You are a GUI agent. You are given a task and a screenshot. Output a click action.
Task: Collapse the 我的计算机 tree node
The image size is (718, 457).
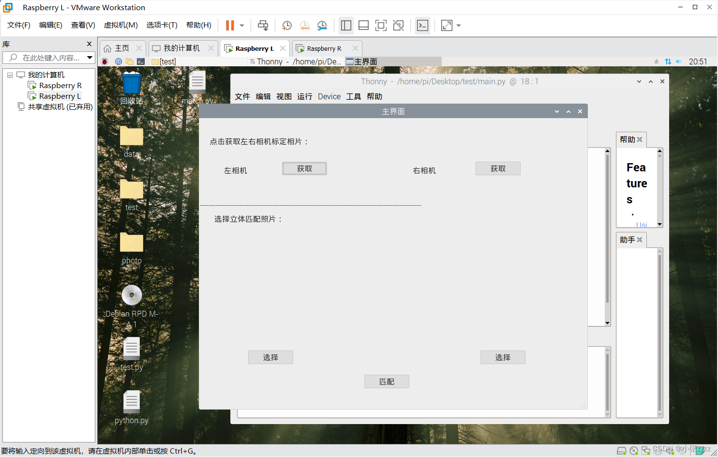10,75
